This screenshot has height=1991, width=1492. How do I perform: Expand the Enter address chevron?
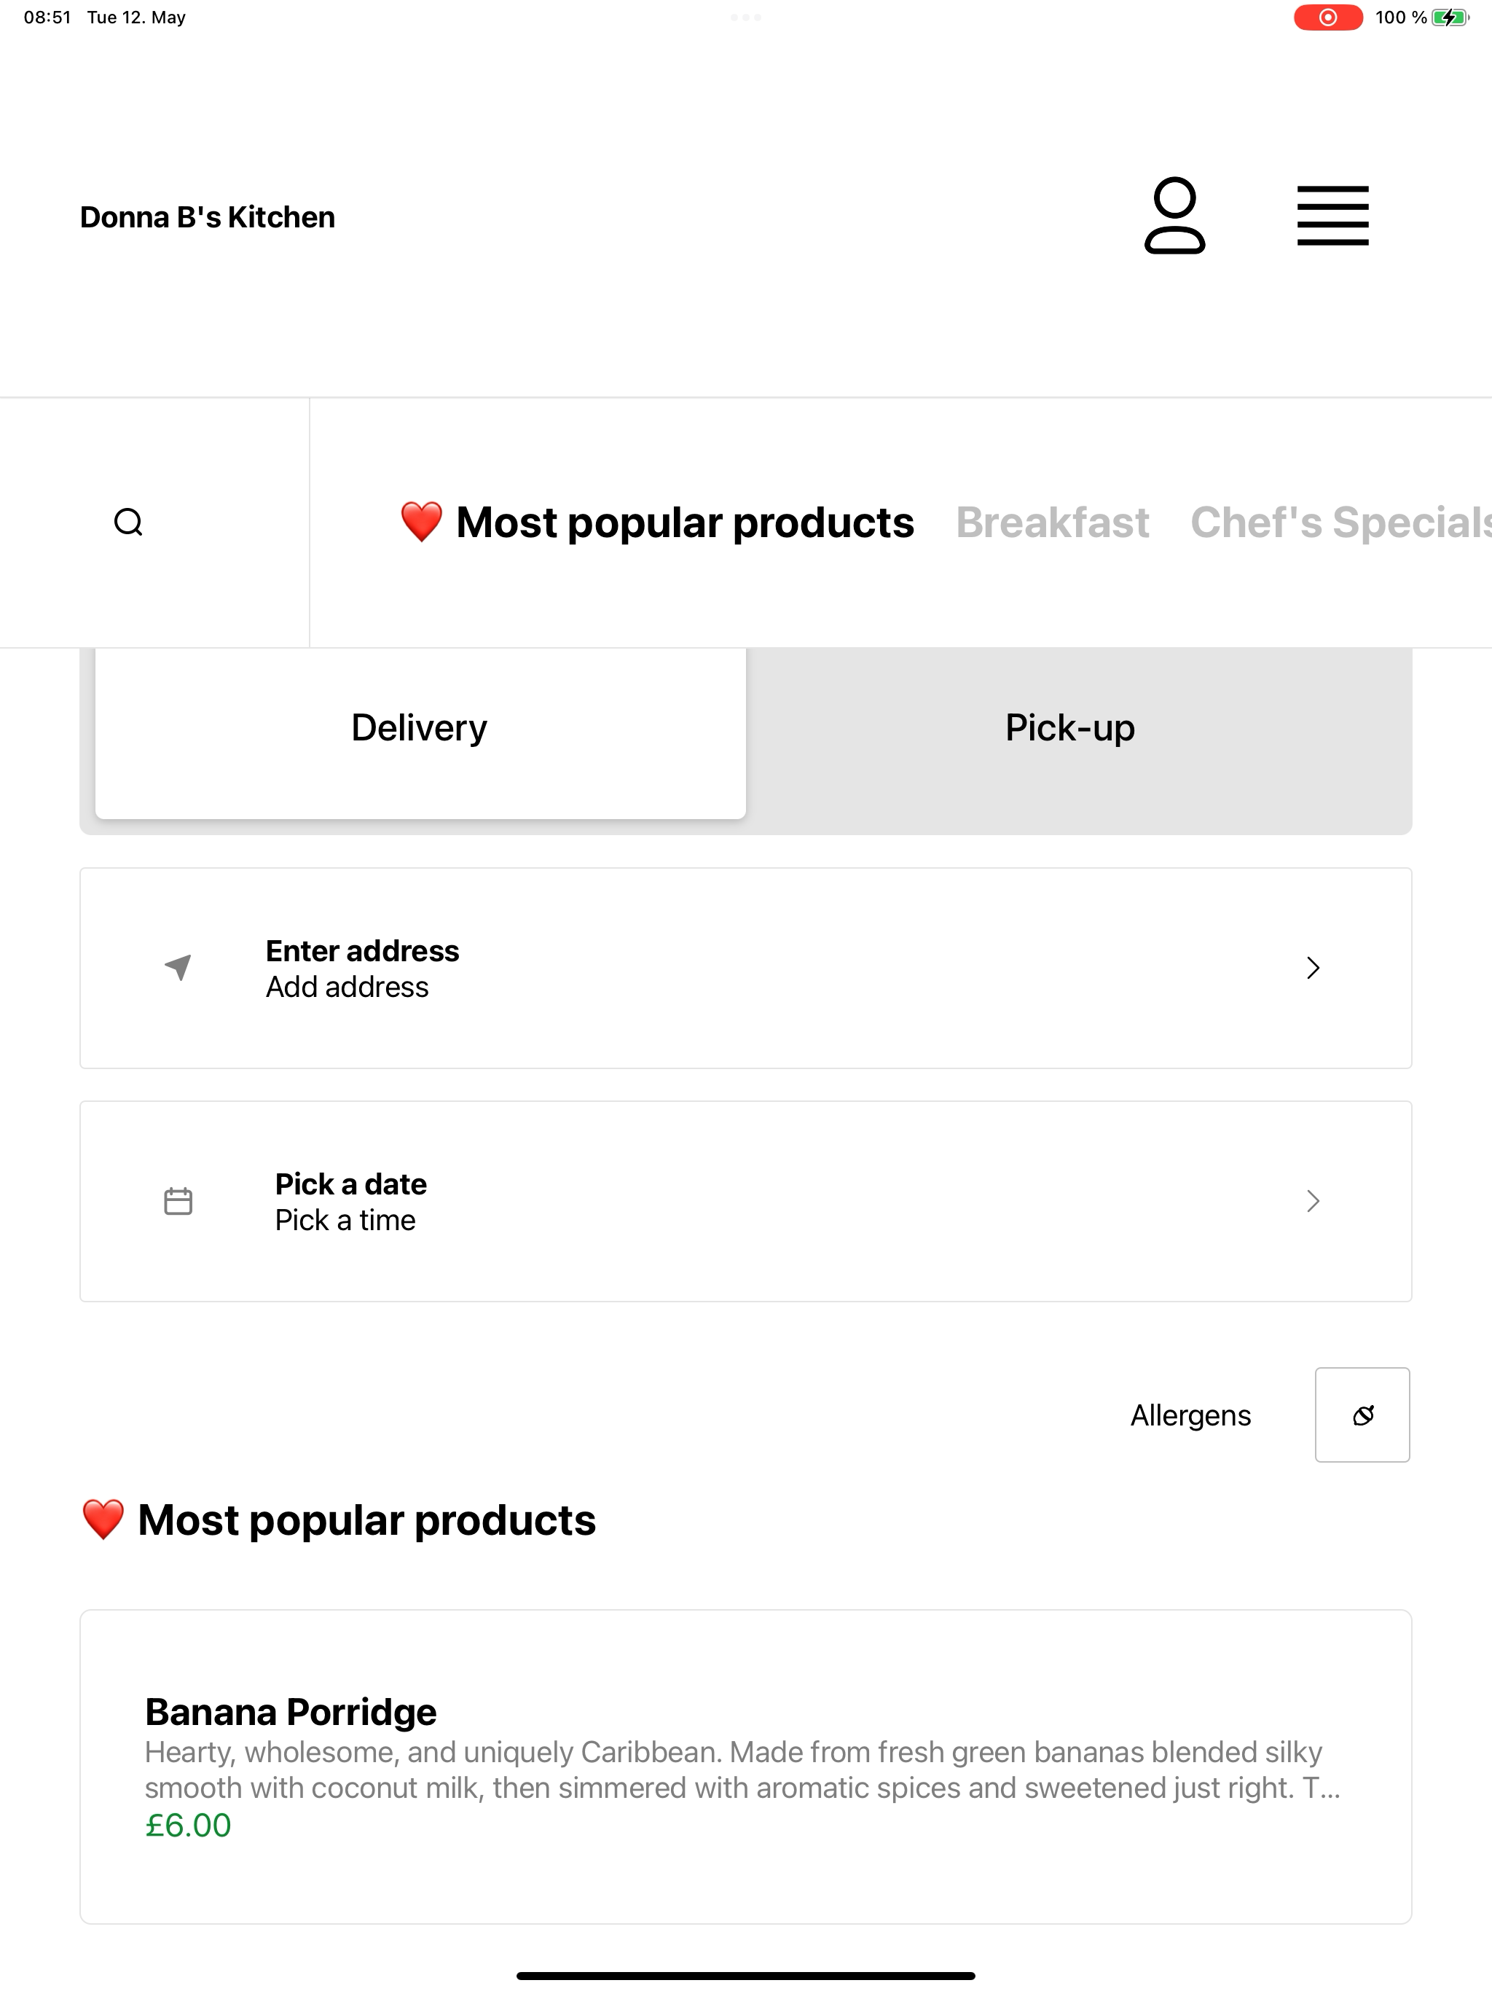(1313, 968)
